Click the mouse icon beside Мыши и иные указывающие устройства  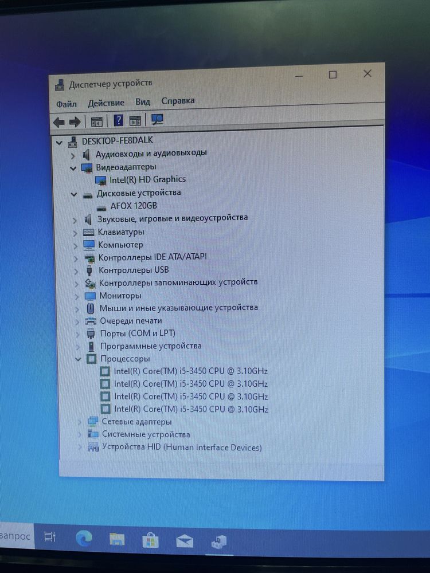91,308
